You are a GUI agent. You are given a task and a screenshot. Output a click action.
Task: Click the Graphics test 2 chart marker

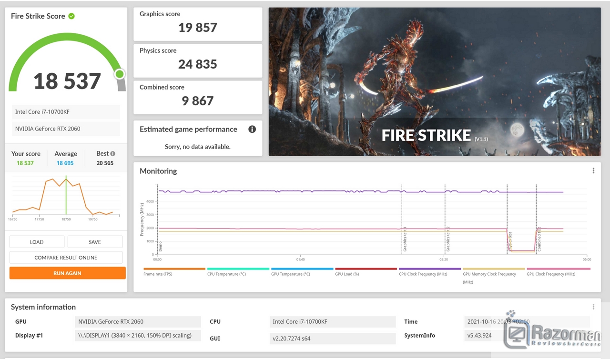point(448,239)
